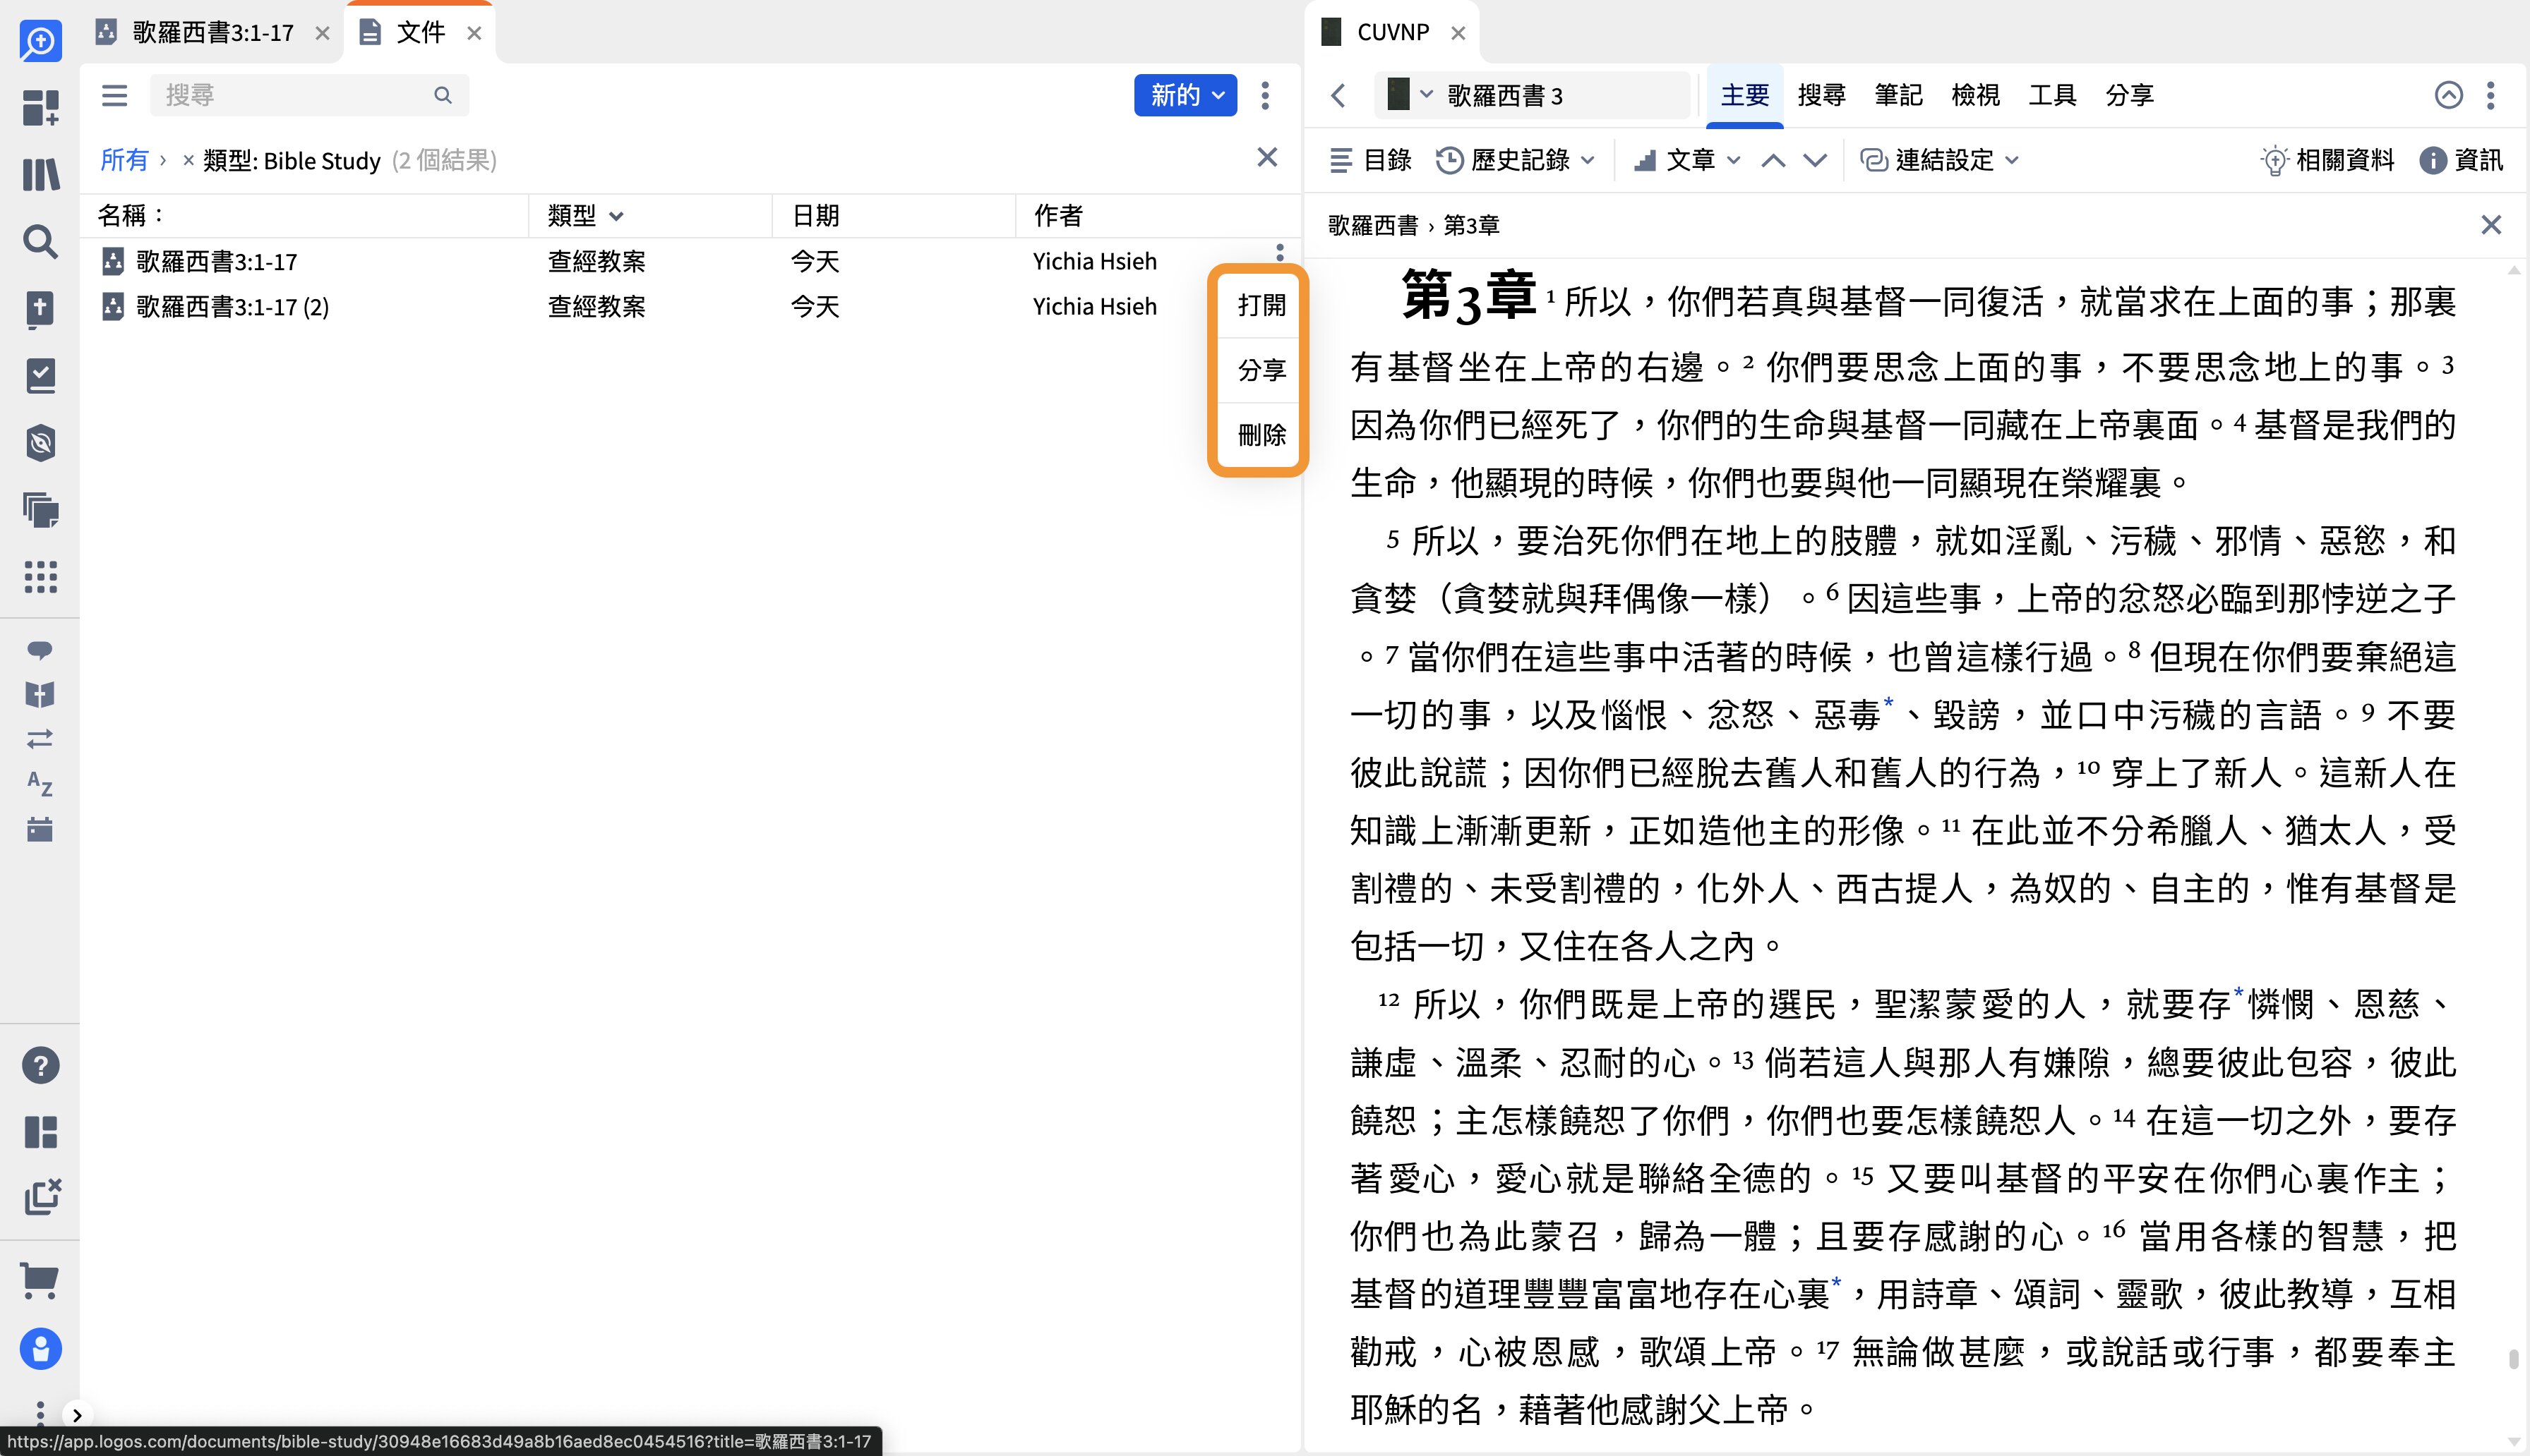Click the speech bubble icon in sidebar
The height and width of the screenshot is (1456, 2530).
point(40,650)
